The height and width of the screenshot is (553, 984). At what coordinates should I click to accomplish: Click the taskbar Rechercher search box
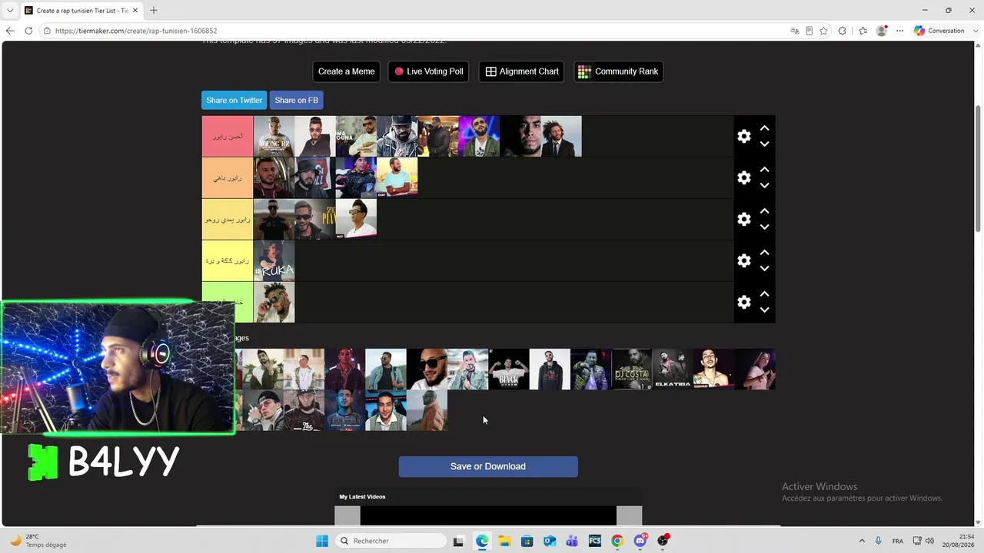tap(391, 541)
